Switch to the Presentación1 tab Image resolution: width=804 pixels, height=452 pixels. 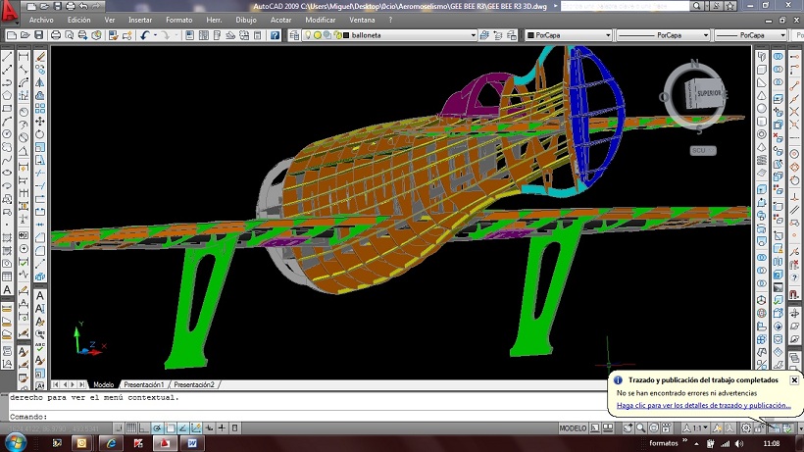pos(143,385)
